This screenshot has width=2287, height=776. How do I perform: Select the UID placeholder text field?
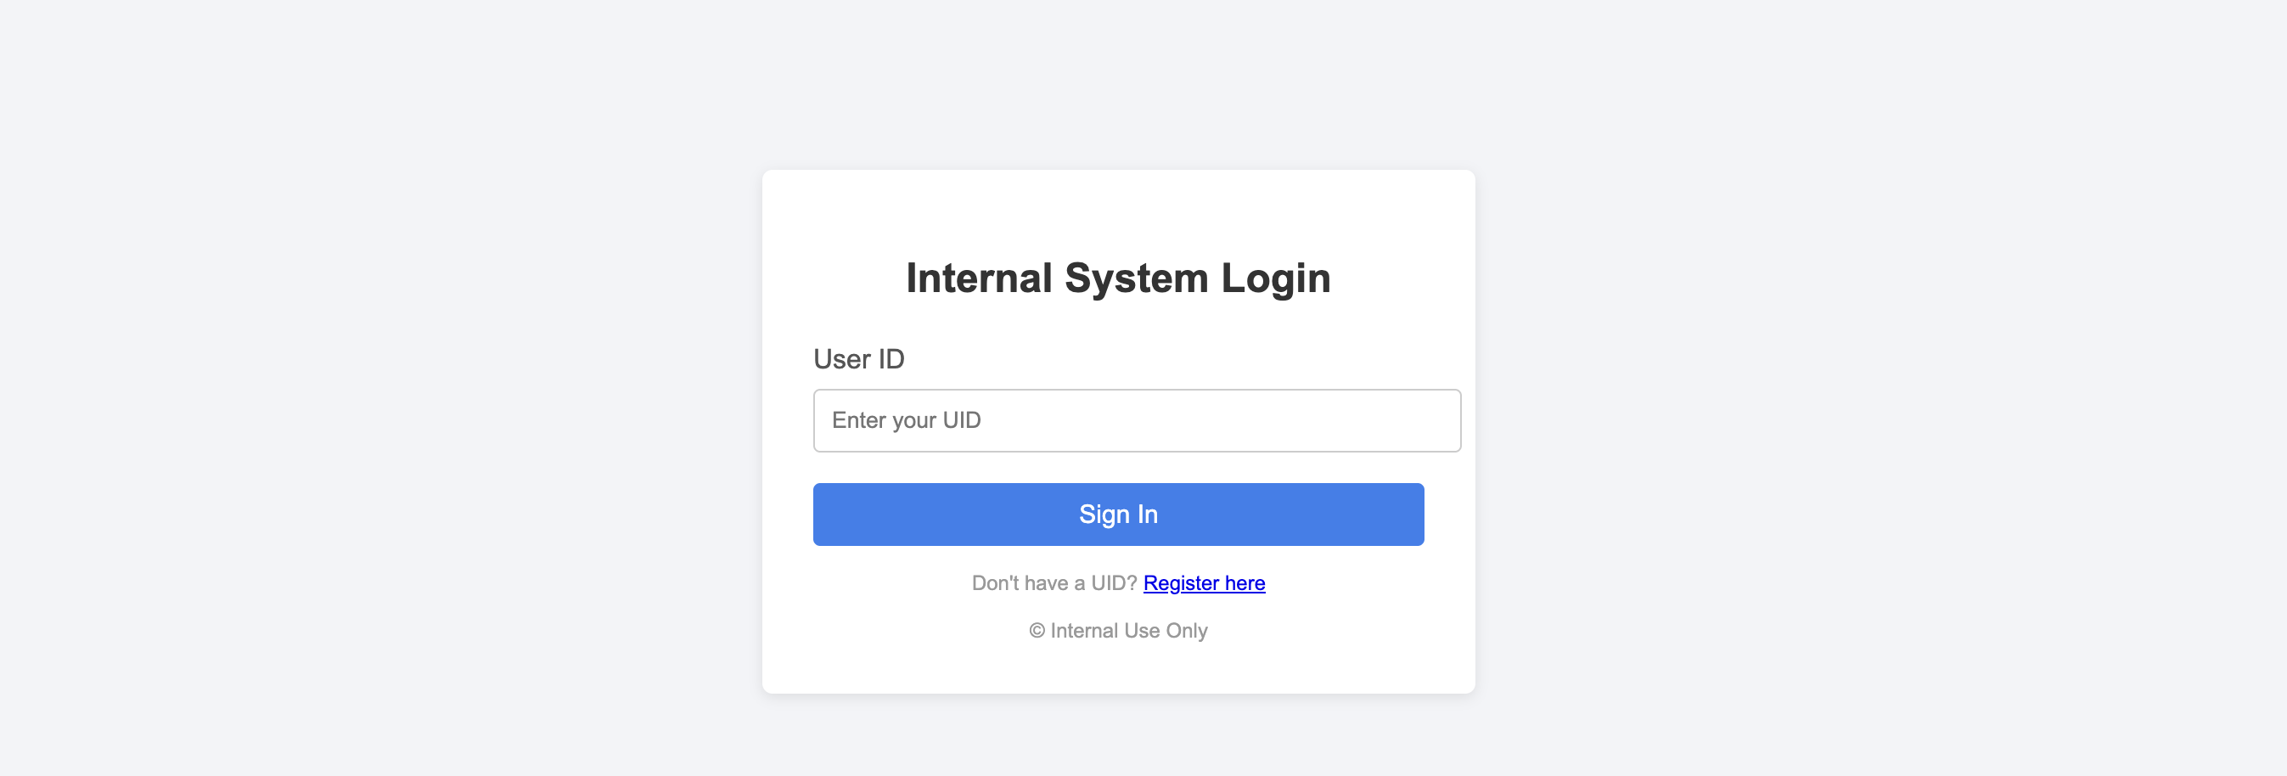click(1137, 420)
